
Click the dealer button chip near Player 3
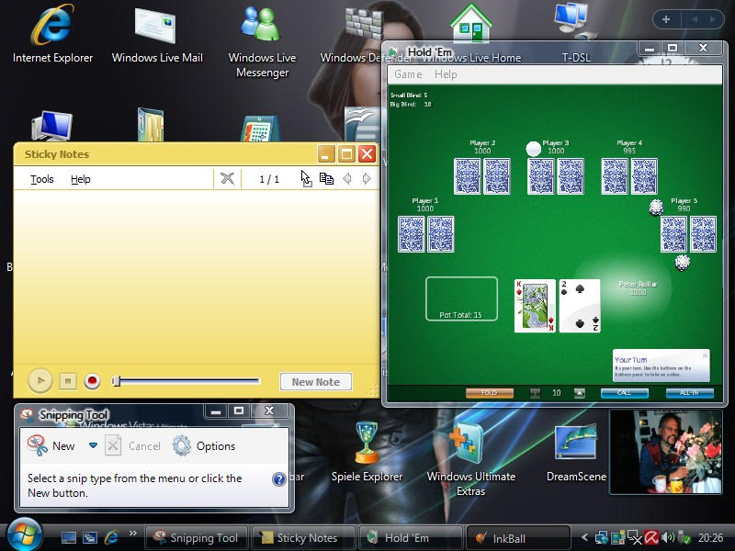point(533,149)
